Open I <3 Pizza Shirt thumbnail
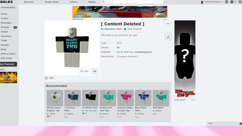The image size is (242, 136). click(x=73, y=98)
